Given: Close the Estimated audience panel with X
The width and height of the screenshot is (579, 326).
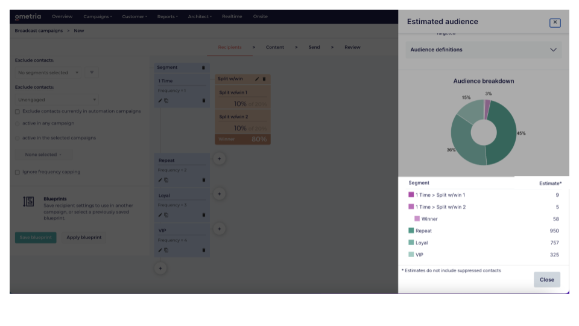Looking at the screenshot, I should [555, 22].
